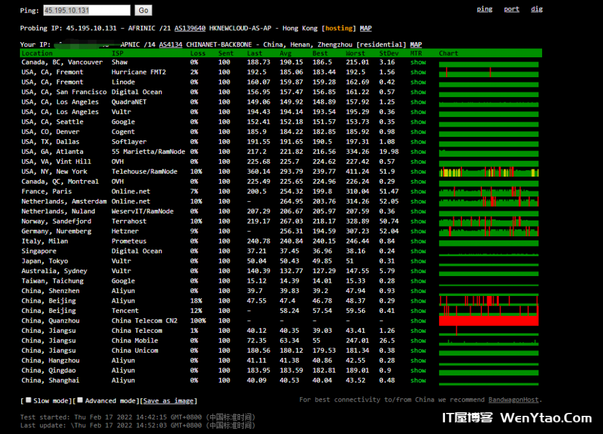The image size is (603, 434).
Task: Click the Go button next to ping field
Action: coord(143,10)
